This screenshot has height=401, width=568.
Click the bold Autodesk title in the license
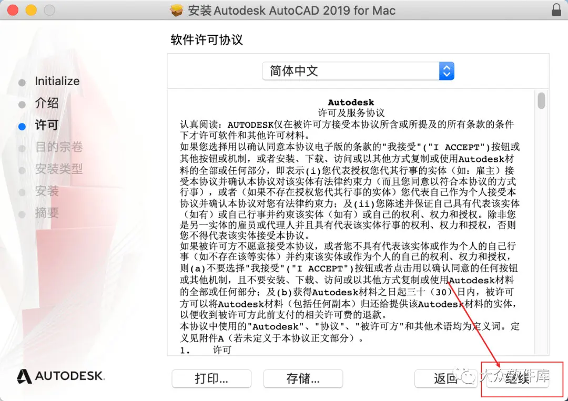pyautogui.click(x=351, y=102)
